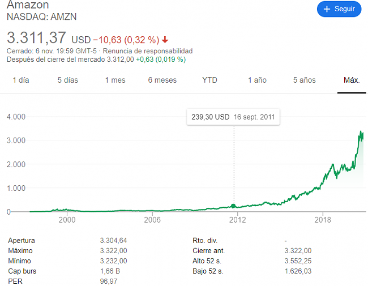Choose the 5 años time range
This screenshot has width=368, height=286.
click(304, 80)
